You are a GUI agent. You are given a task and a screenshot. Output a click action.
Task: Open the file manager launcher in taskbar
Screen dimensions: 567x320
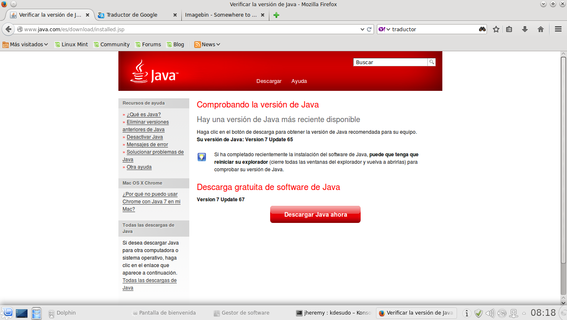point(37,313)
